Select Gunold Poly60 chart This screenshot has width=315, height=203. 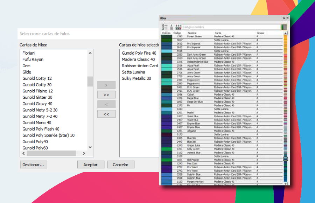pos(35,148)
